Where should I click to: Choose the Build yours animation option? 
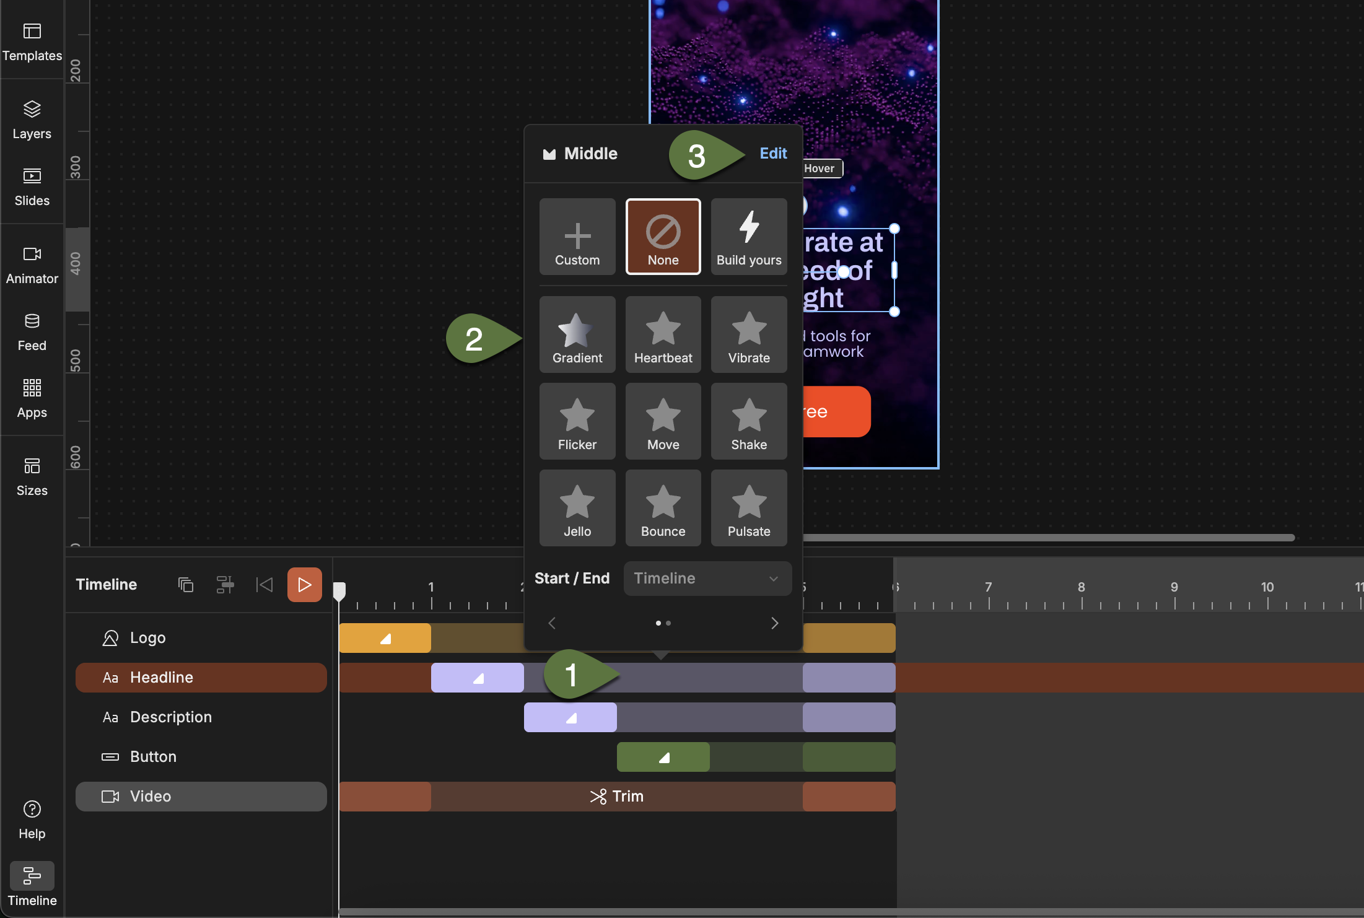(749, 237)
